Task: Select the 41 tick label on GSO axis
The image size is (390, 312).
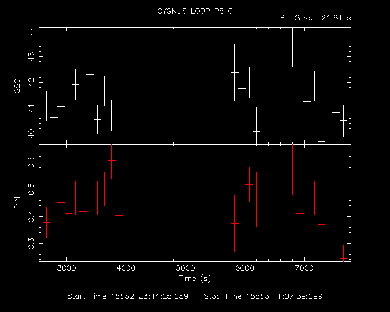Action: (x=31, y=108)
